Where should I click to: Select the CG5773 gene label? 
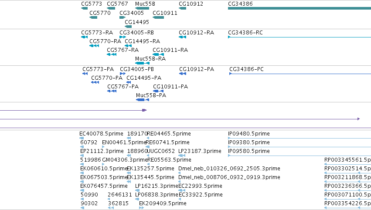coord(91,4)
